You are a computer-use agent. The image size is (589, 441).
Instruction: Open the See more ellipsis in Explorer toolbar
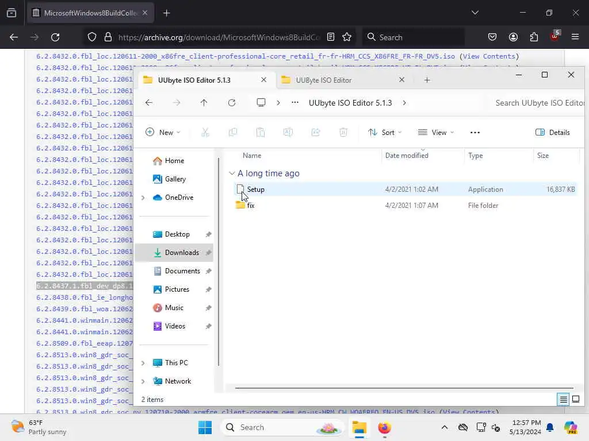click(x=475, y=133)
